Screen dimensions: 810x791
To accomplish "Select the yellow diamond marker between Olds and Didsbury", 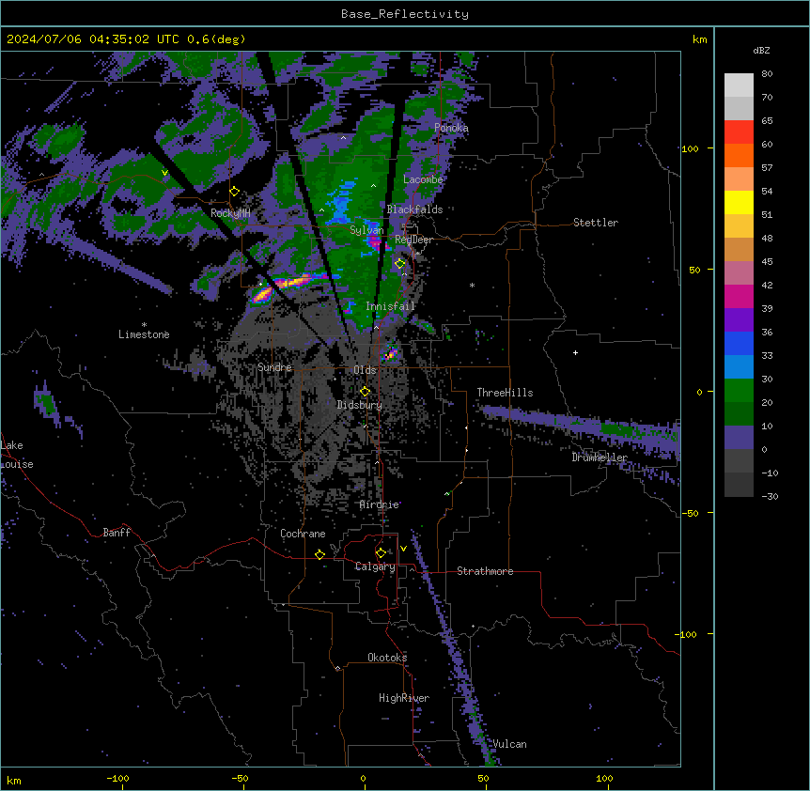I will coord(365,392).
